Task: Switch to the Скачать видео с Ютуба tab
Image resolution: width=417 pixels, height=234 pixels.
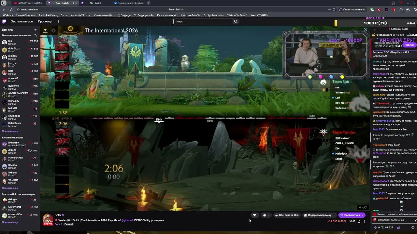Action: pyautogui.click(x=129, y=3)
